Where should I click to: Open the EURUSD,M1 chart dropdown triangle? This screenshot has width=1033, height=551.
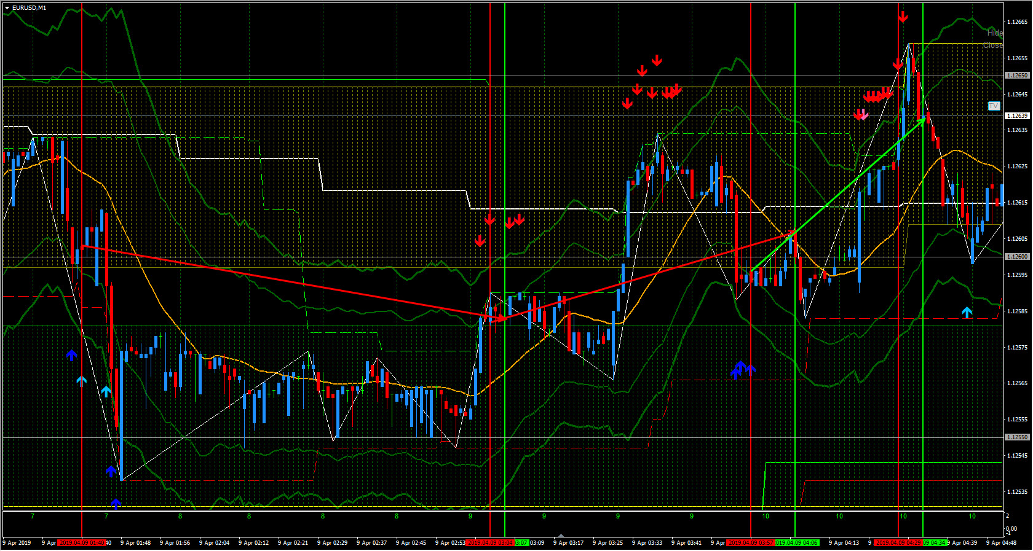pos(7,8)
